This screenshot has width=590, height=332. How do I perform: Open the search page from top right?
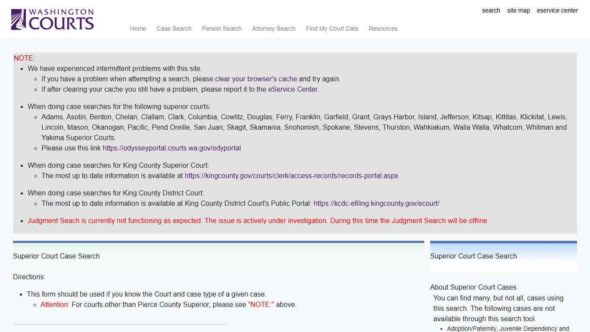(491, 10)
